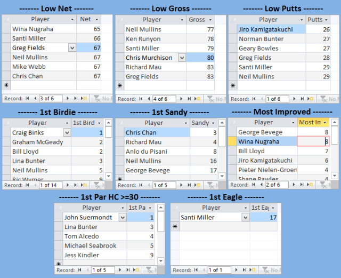Click the Most Improved sorted column header

tap(313, 123)
